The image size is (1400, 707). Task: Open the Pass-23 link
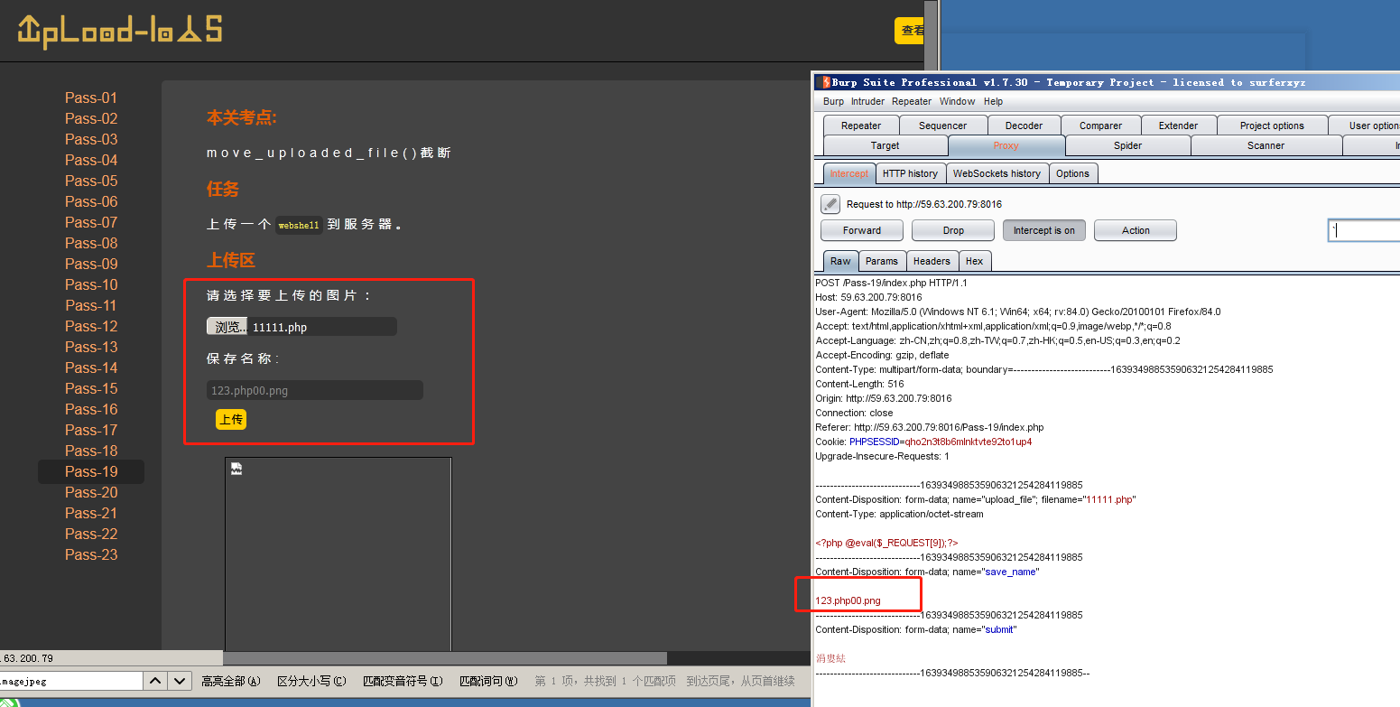tap(91, 554)
